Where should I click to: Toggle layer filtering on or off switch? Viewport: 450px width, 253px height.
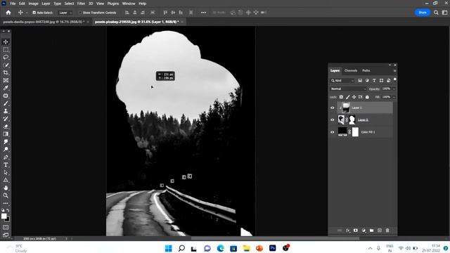point(395,79)
